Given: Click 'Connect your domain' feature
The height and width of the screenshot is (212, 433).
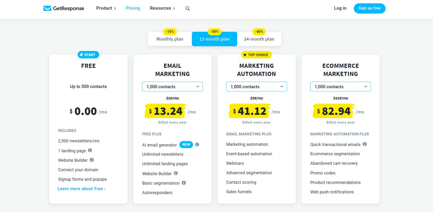Looking at the screenshot, I should pos(78,170).
